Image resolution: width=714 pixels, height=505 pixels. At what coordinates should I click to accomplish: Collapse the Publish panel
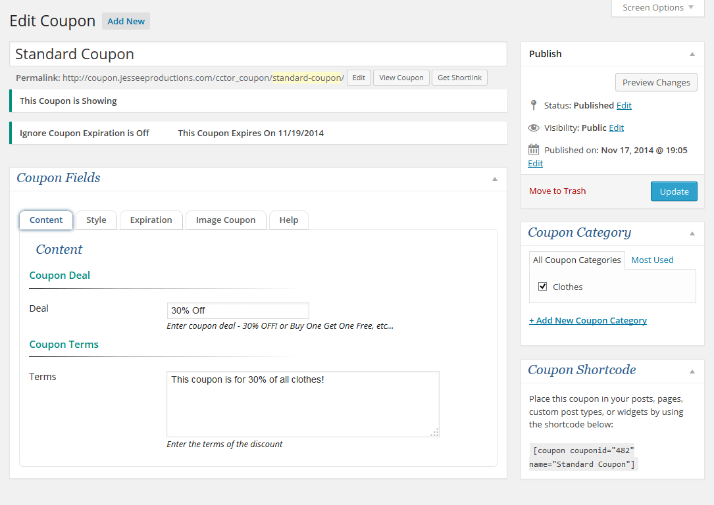pyautogui.click(x=692, y=54)
